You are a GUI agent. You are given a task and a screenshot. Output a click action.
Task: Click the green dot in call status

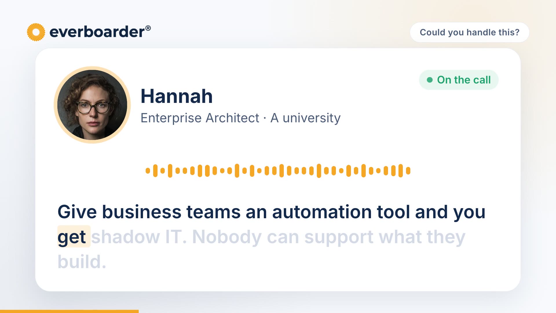click(430, 80)
